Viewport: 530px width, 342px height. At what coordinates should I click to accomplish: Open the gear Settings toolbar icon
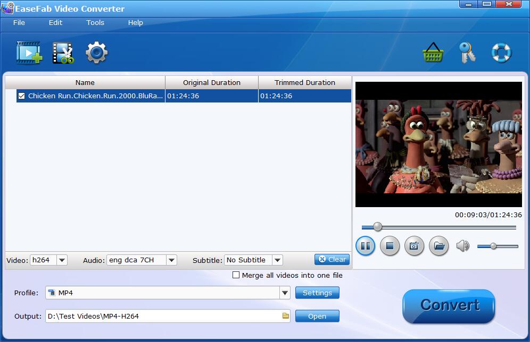pyautogui.click(x=96, y=52)
